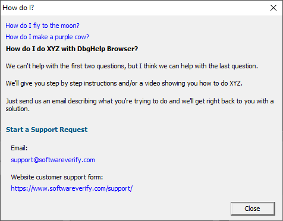This screenshot has height=221, width=283.
Task: Open the 'How do I fly to the moon?' link
Action: tap(42, 26)
